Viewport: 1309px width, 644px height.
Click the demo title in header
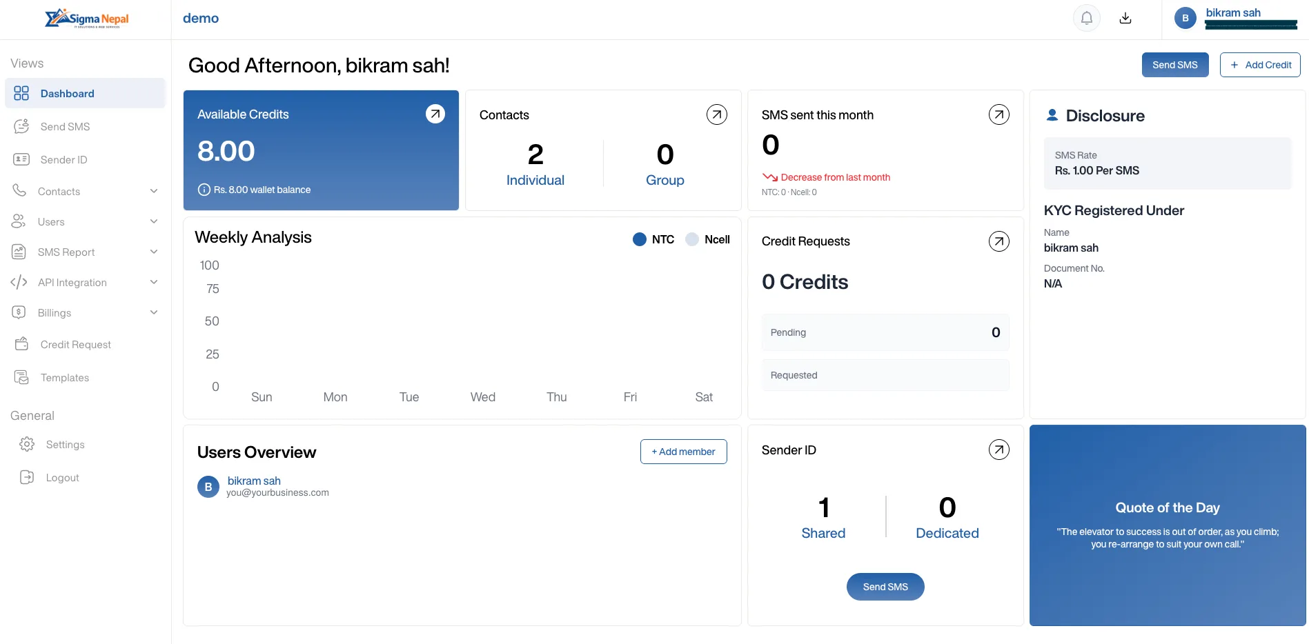click(x=200, y=19)
